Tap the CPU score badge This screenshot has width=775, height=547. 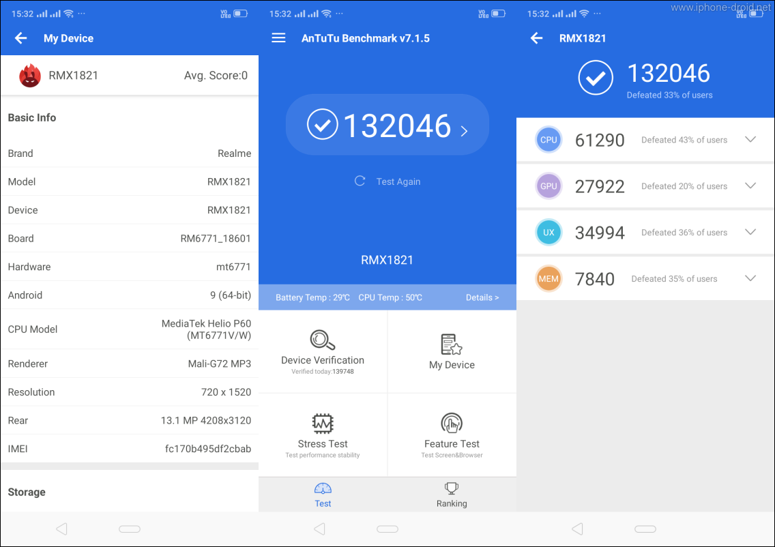click(549, 140)
